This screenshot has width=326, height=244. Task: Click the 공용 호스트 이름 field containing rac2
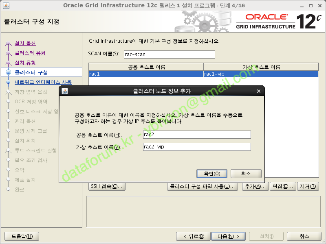tap(196, 135)
